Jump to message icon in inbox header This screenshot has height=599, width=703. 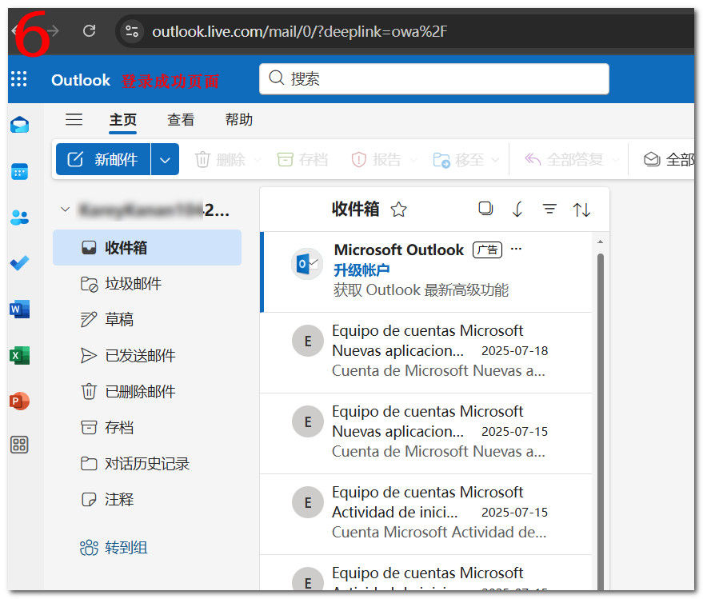coord(517,209)
